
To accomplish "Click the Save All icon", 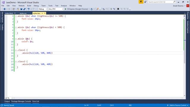I will click(24, 9).
